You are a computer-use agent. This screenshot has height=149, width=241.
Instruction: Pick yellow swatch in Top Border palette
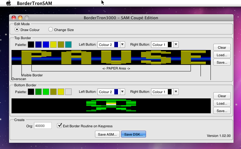point(53,45)
